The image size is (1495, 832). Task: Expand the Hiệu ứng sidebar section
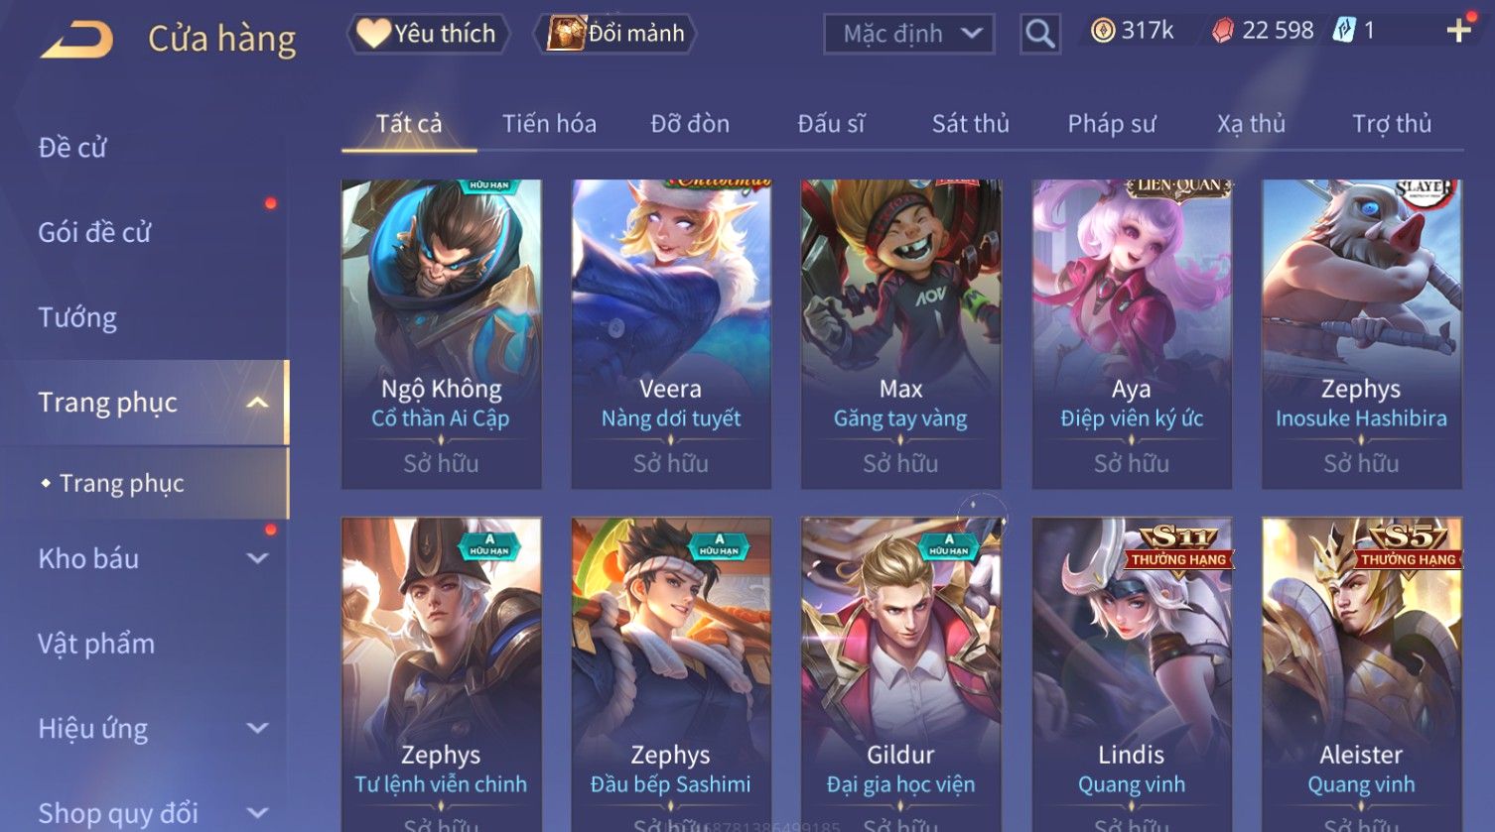point(257,729)
